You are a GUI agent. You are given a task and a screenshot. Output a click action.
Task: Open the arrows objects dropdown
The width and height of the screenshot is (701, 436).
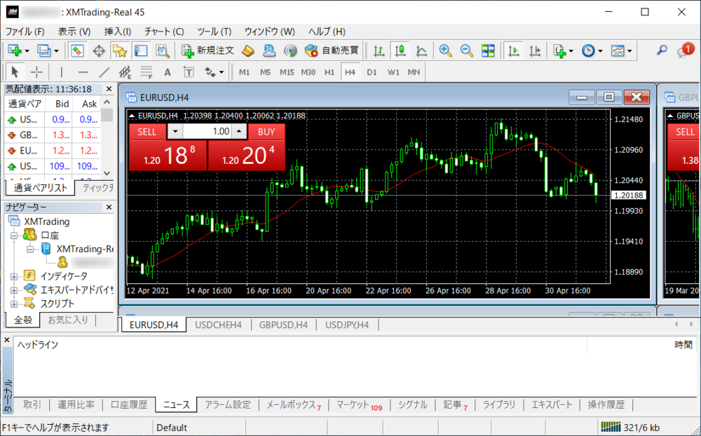[214, 72]
